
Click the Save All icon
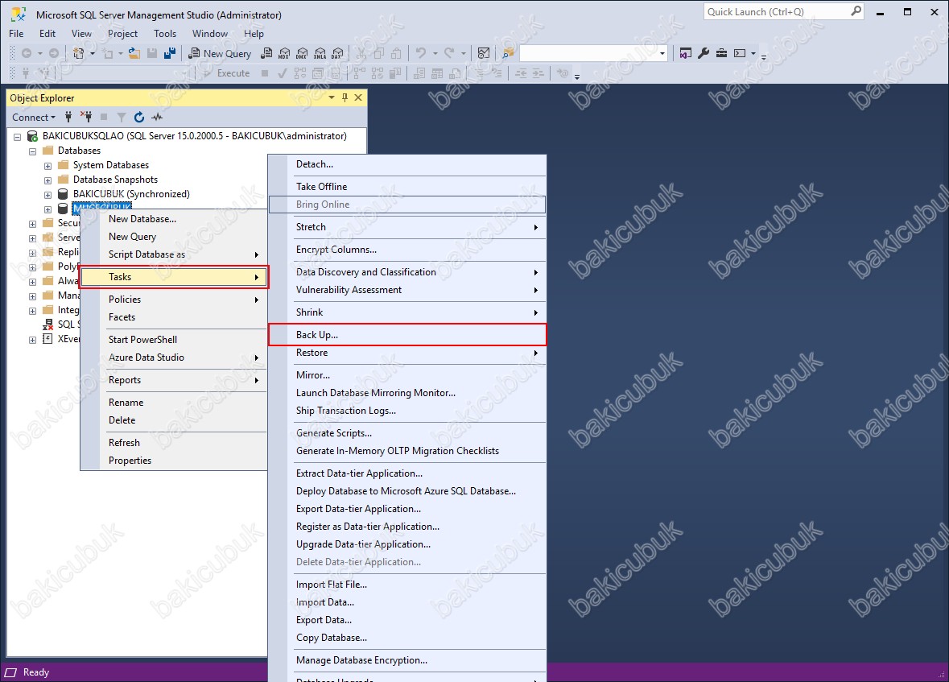[170, 53]
